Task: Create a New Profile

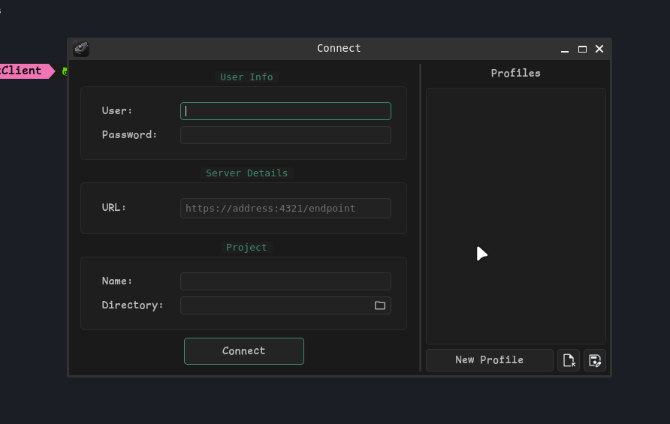Action: pos(489,360)
